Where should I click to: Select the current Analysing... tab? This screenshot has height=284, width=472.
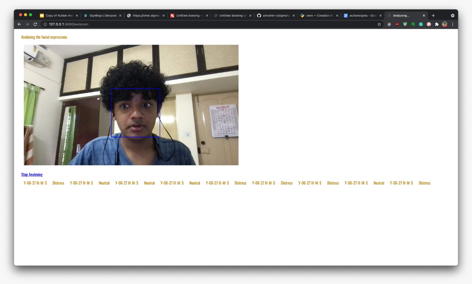(406, 15)
